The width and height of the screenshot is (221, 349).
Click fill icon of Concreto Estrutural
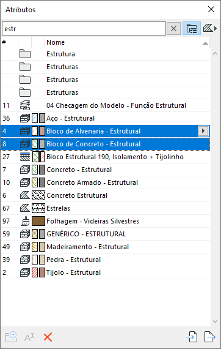click(x=25, y=195)
